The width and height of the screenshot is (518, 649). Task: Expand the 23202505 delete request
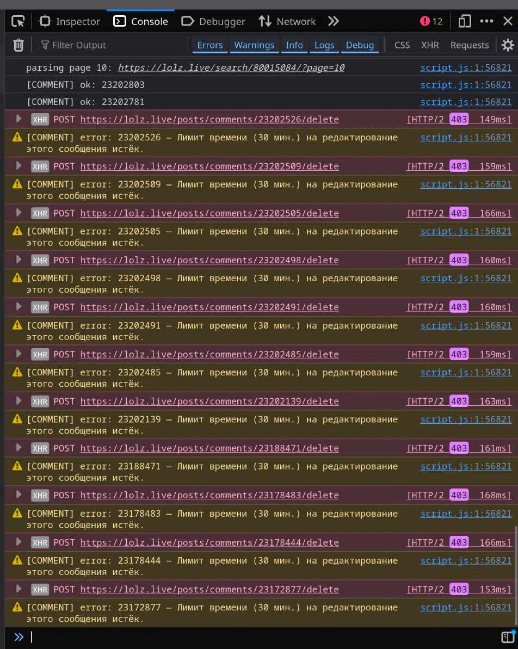tap(18, 213)
